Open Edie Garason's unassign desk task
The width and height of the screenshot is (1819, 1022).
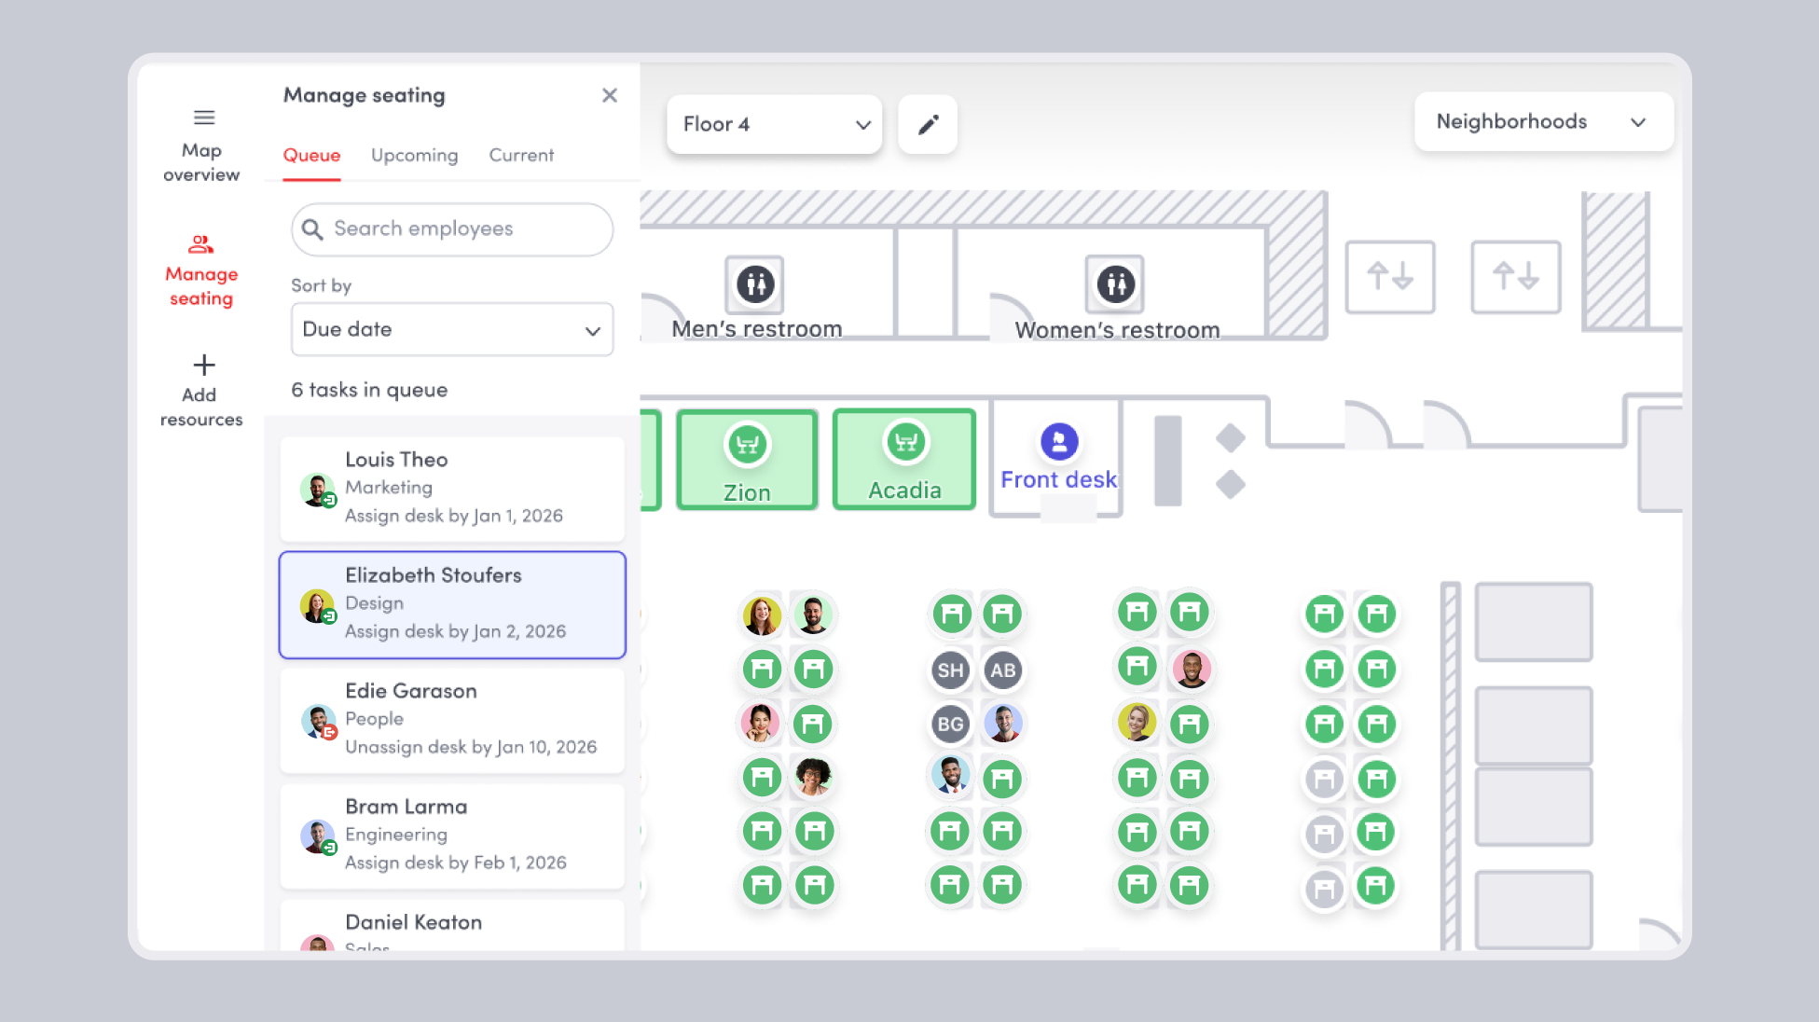point(452,720)
